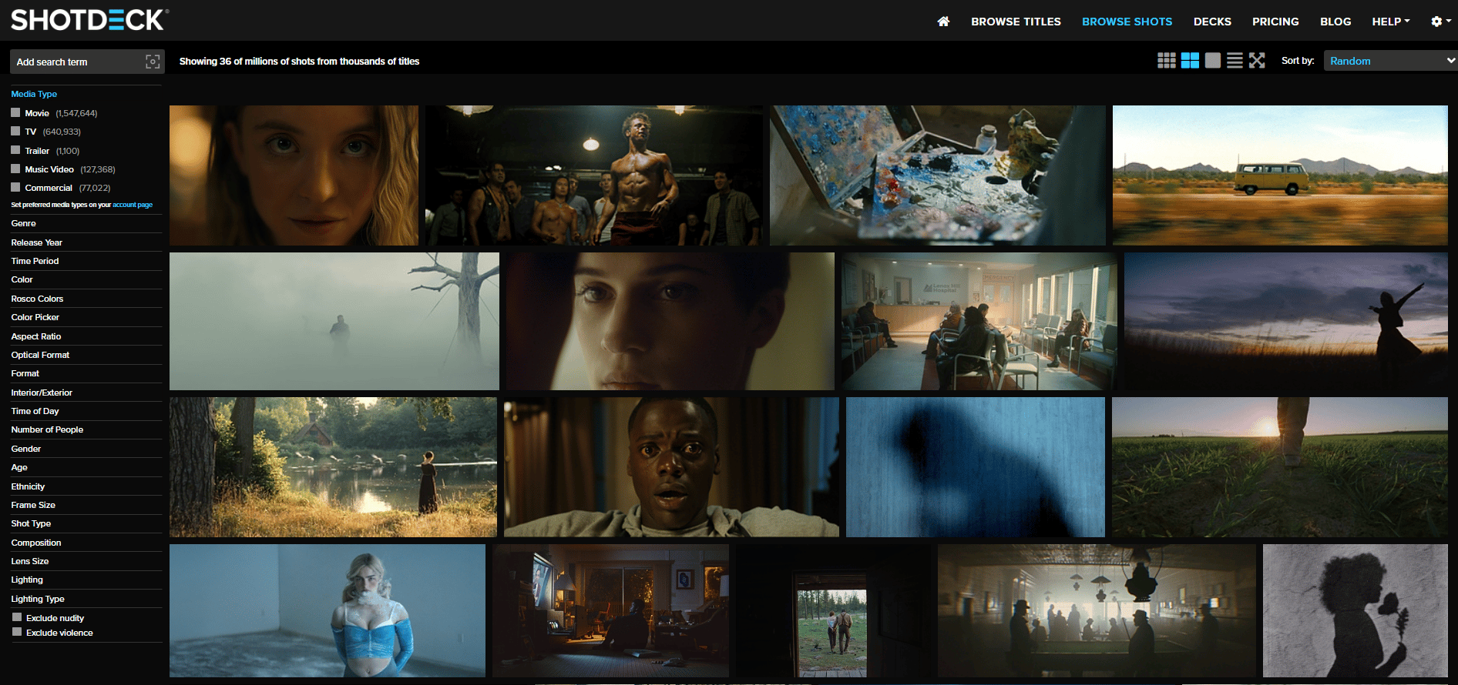The height and width of the screenshot is (685, 1458).
Task: Check the TV media type checkbox
Action: click(x=15, y=131)
